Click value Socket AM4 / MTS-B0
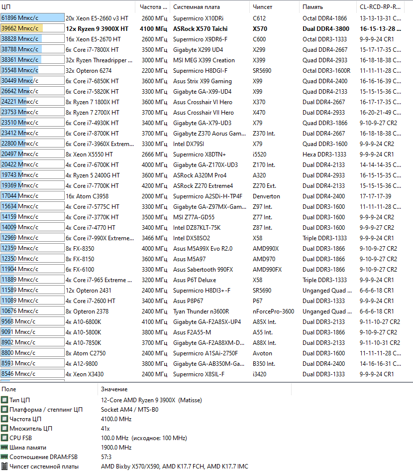413x471 pixels. 129,409
